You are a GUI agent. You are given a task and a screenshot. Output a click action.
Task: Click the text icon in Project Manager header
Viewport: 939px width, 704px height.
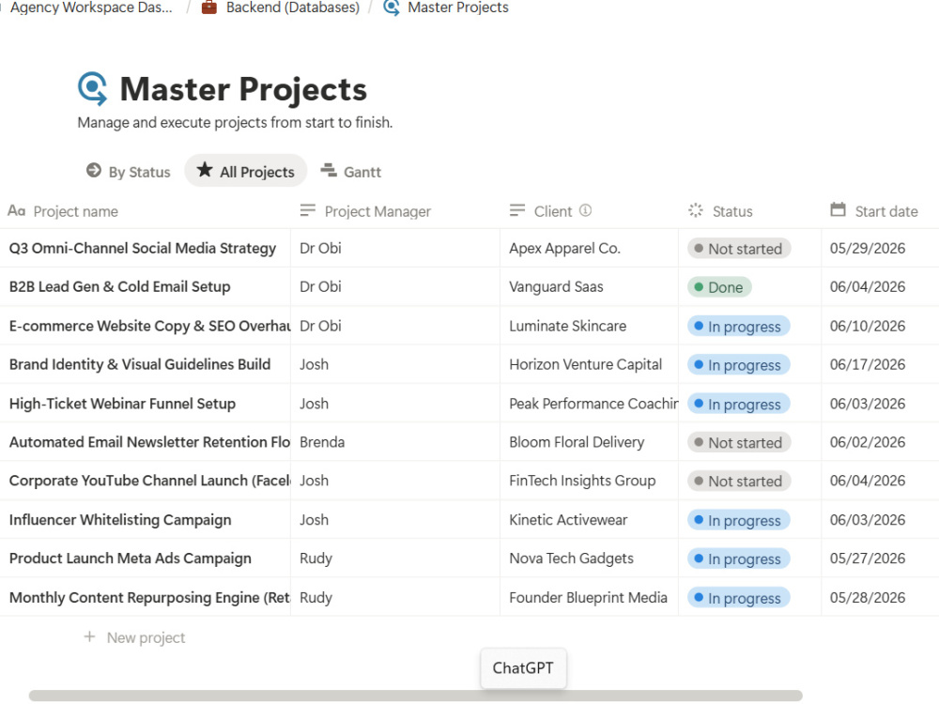308,210
